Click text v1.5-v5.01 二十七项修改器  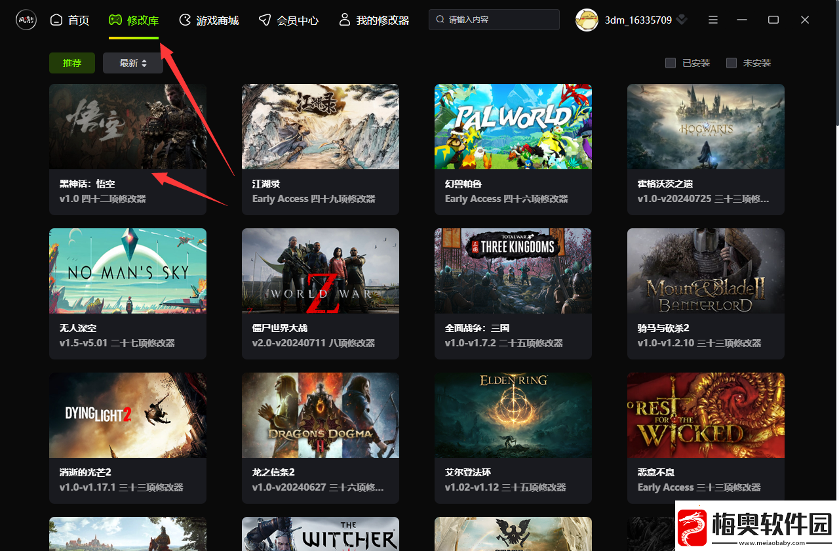coord(117,343)
